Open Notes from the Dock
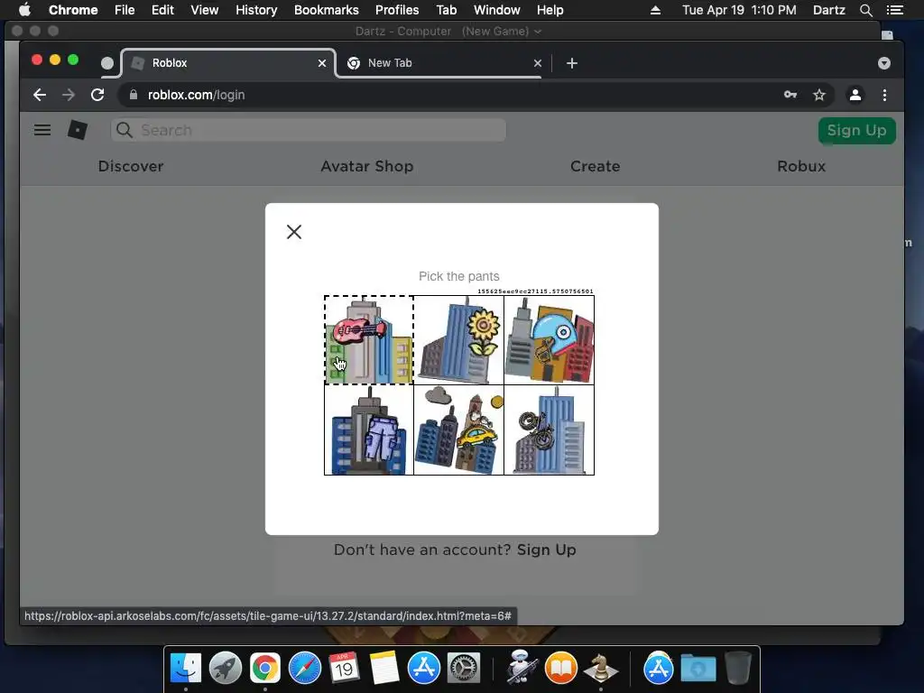Image resolution: width=924 pixels, height=693 pixels. pyautogui.click(x=384, y=669)
